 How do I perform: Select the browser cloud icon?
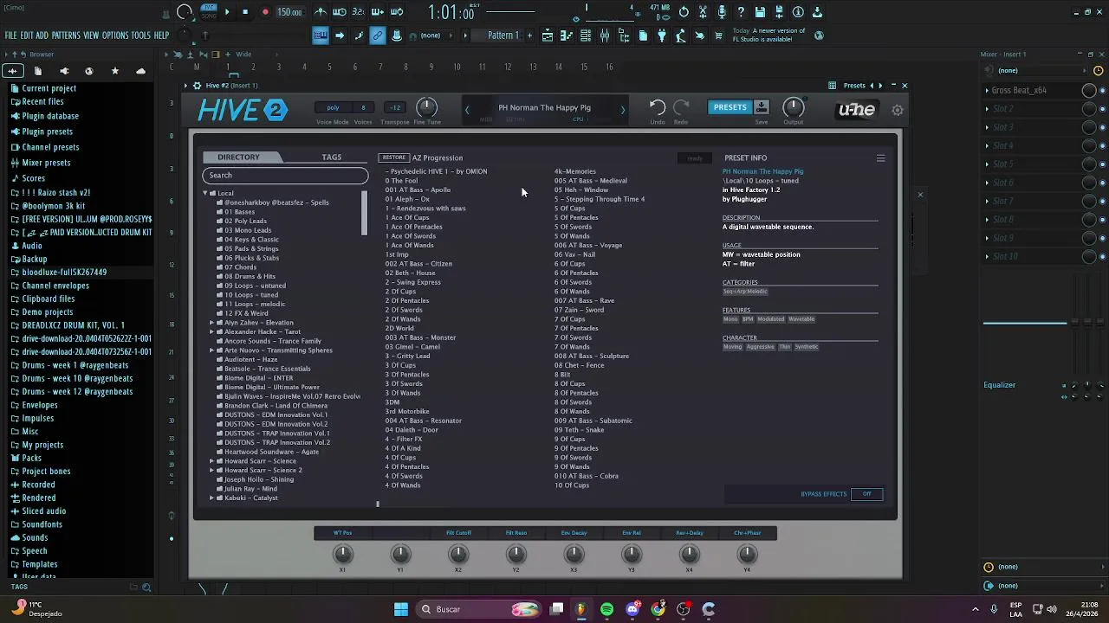pyautogui.click(x=140, y=71)
